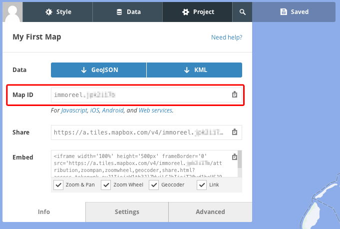Viewport: 340px width, 229px height.
Task: Click the user avatar icon
Action: (12, 12)
